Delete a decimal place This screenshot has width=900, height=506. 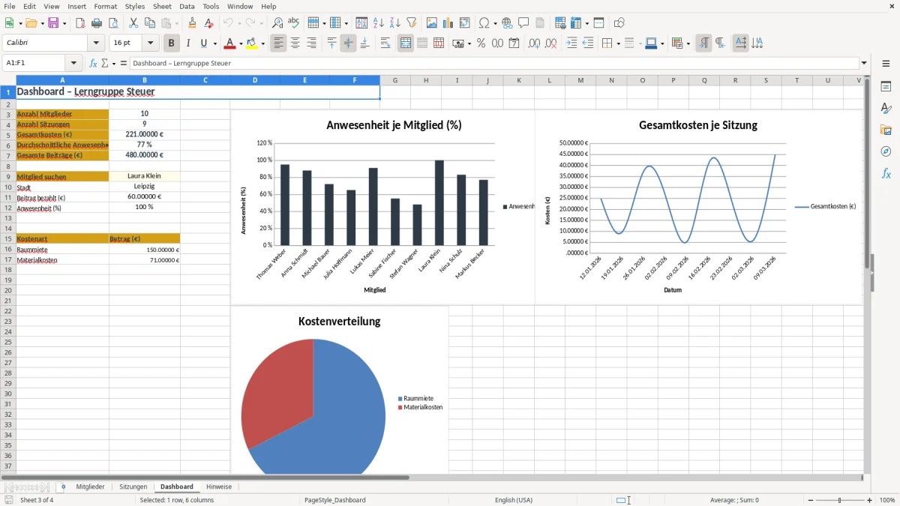click(x=550, y=43)
